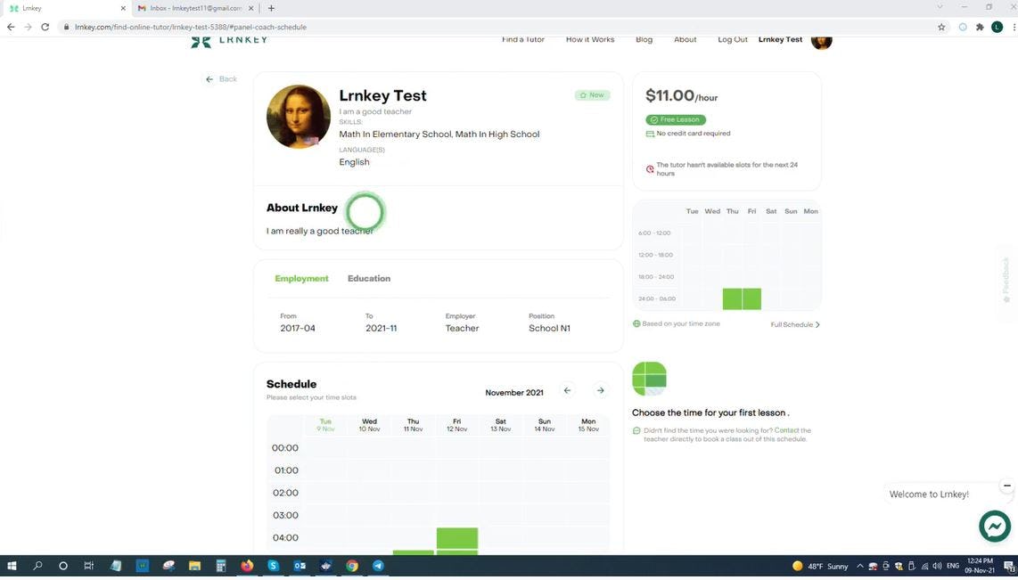Open Task View in taskbar
1018x580 pixels.
[x=89, y=566]
